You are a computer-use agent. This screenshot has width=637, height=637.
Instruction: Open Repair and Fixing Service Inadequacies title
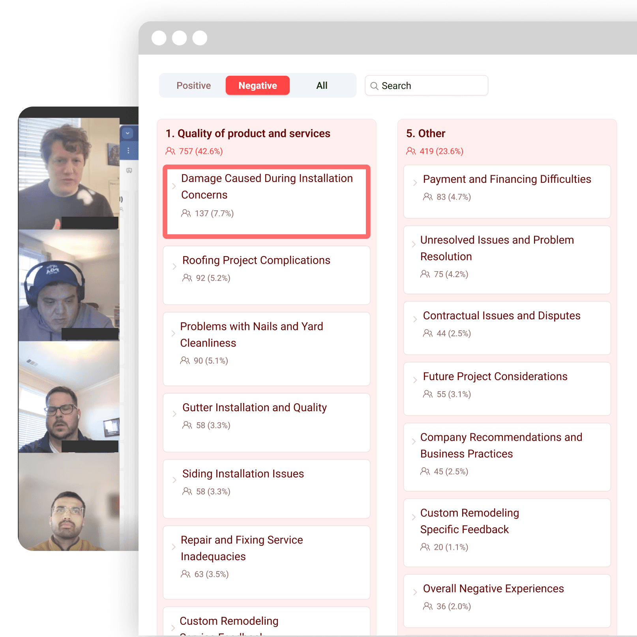coord(242,548)
